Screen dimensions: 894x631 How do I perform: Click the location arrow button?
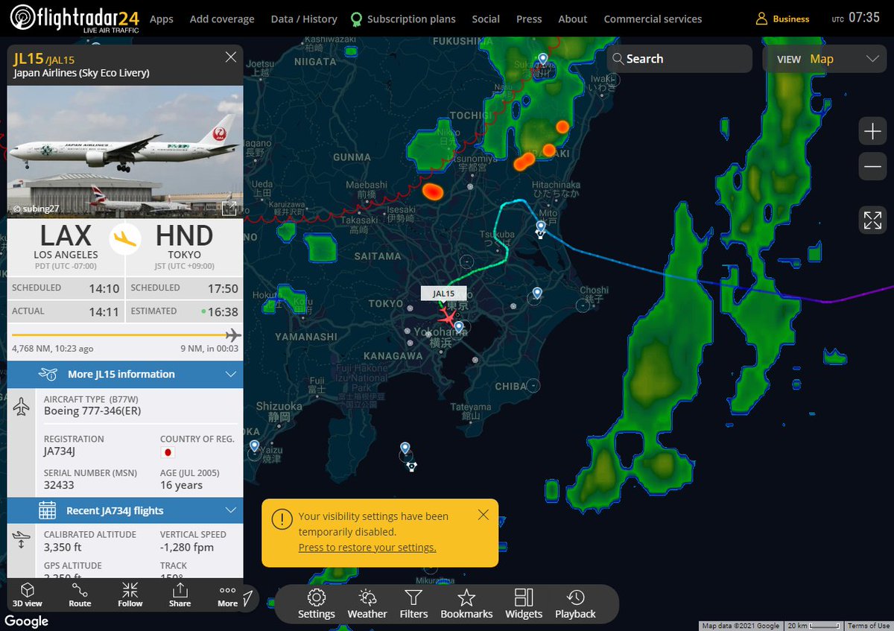(x=247, y=597)
